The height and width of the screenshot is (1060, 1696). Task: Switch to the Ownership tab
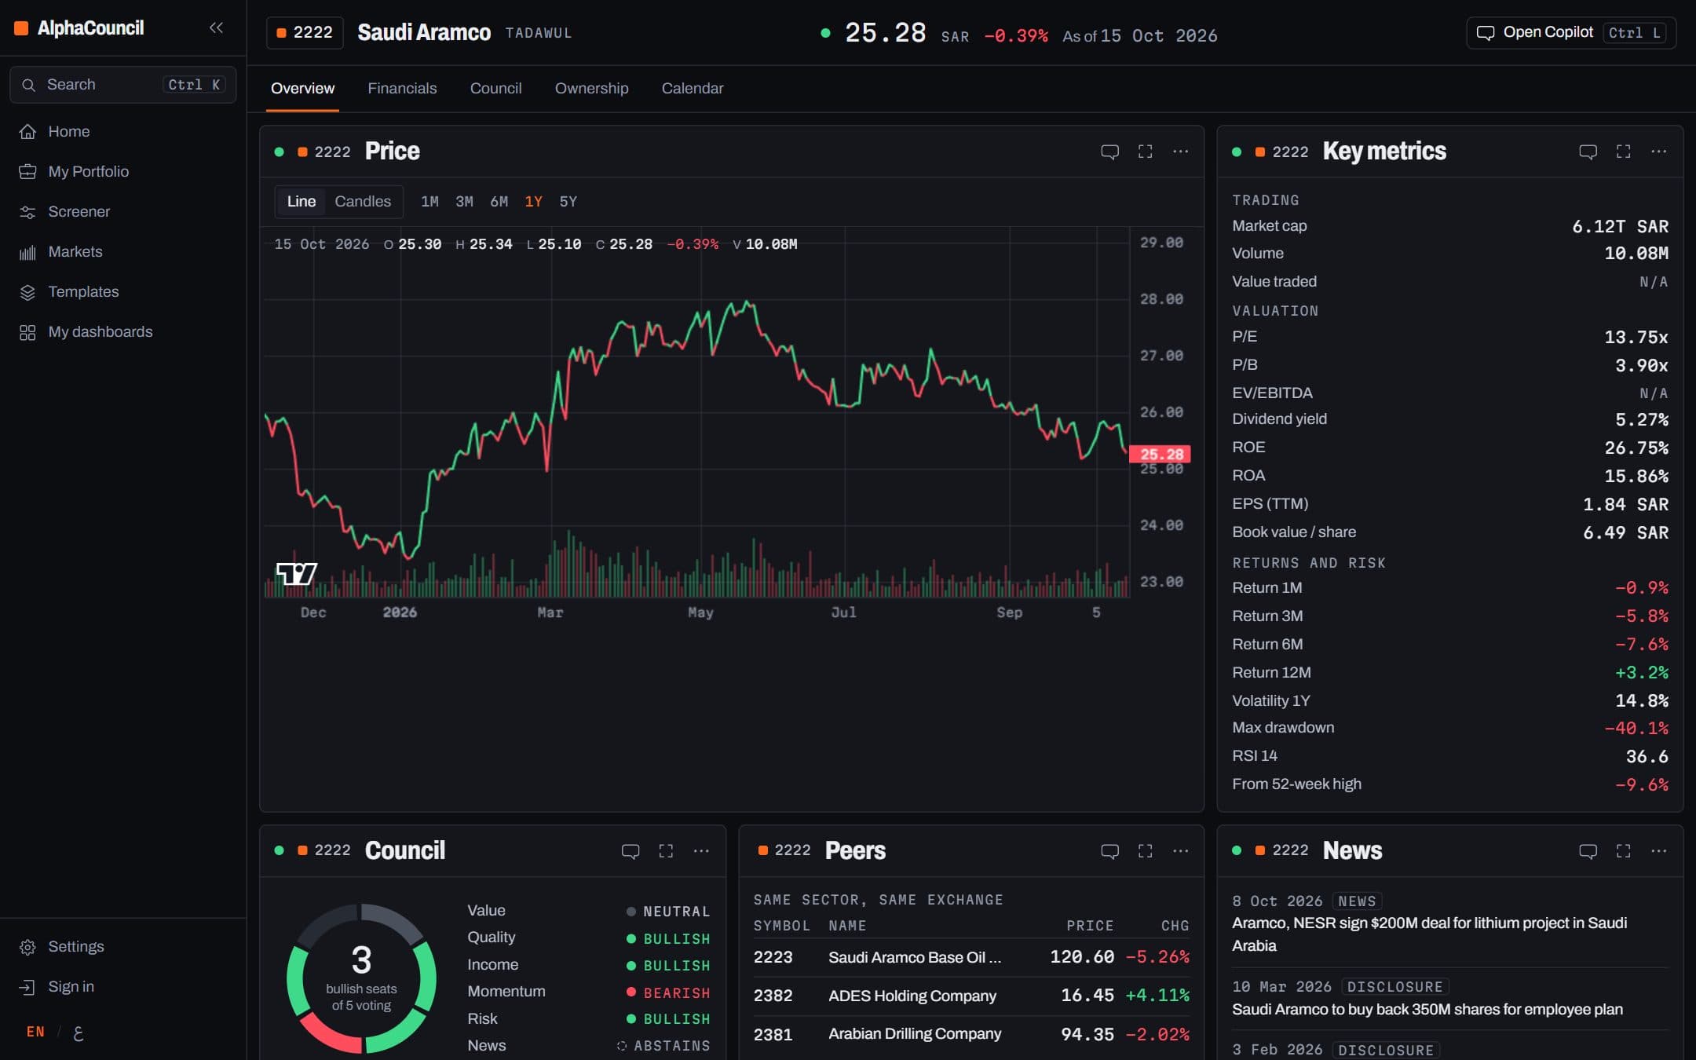tap(591, 89)
